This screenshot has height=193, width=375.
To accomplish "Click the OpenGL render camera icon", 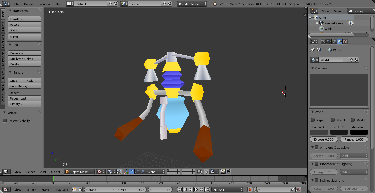I will coord(223,172).
